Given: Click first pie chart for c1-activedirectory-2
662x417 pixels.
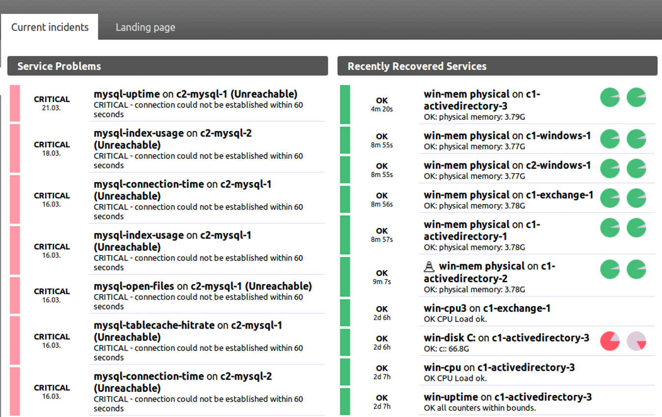Looking at the screenshot, I should (x=610, y=270).
